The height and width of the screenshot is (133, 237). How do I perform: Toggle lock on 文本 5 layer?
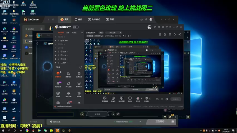[58, 51]
